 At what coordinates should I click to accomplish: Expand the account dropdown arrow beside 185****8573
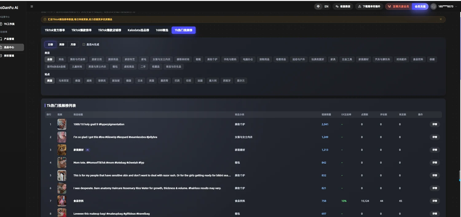pyautogui.click(x=456, y=6)
